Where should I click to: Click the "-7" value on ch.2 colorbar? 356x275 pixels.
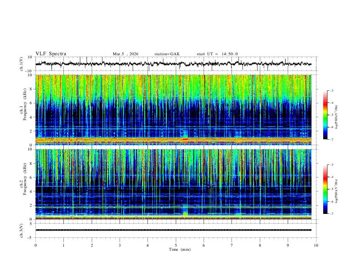(331, 214)
